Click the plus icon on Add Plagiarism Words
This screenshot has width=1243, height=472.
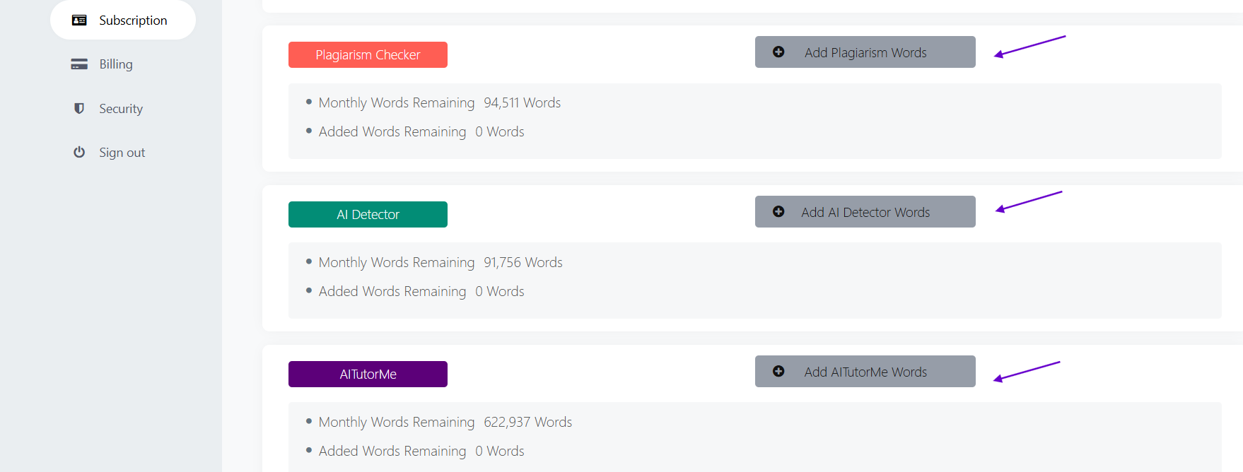tap(778, 52)
